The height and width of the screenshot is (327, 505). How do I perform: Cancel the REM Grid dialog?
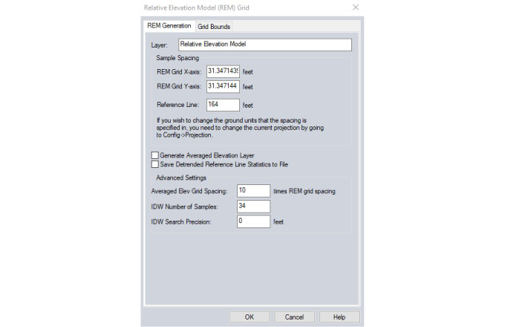tap(294, 317)
